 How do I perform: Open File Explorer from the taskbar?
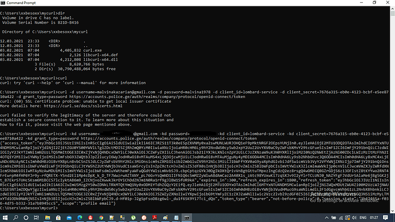coord(48,218)
